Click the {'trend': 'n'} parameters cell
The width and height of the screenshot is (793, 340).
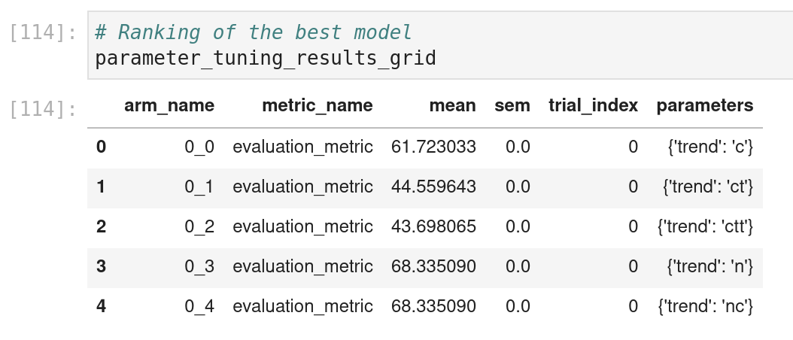click(710, 266)
